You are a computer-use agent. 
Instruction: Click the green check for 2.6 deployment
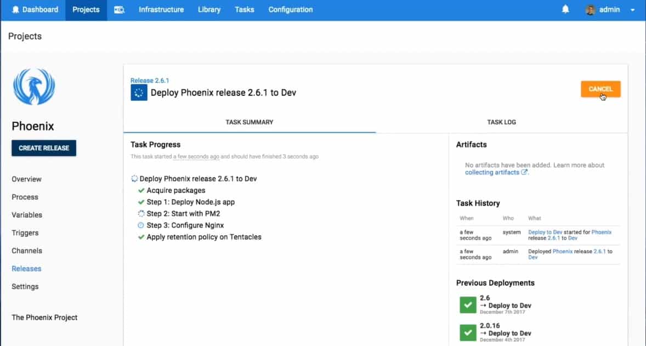click(468, 305)
